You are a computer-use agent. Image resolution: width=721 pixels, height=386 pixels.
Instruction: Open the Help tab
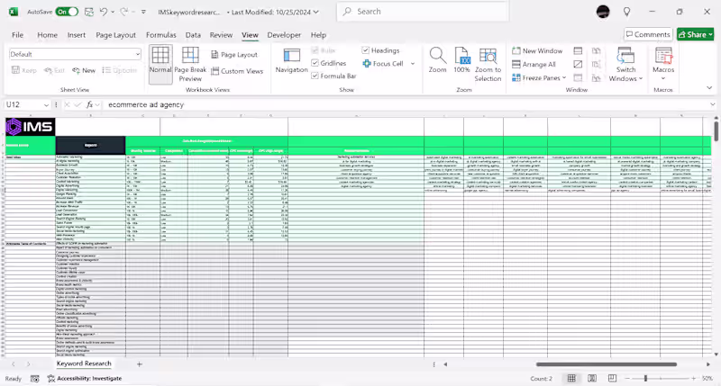[318, 35]
